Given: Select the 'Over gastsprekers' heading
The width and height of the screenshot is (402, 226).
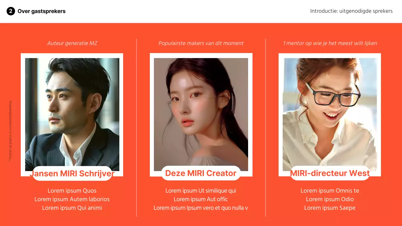Looking at the screenshot, I should pos(41,11).
